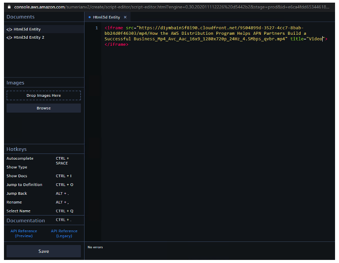Screen dimensions: 339x263
Task: Click the unsaved dot on Html3d Entity tab
Action: point(90,17)
